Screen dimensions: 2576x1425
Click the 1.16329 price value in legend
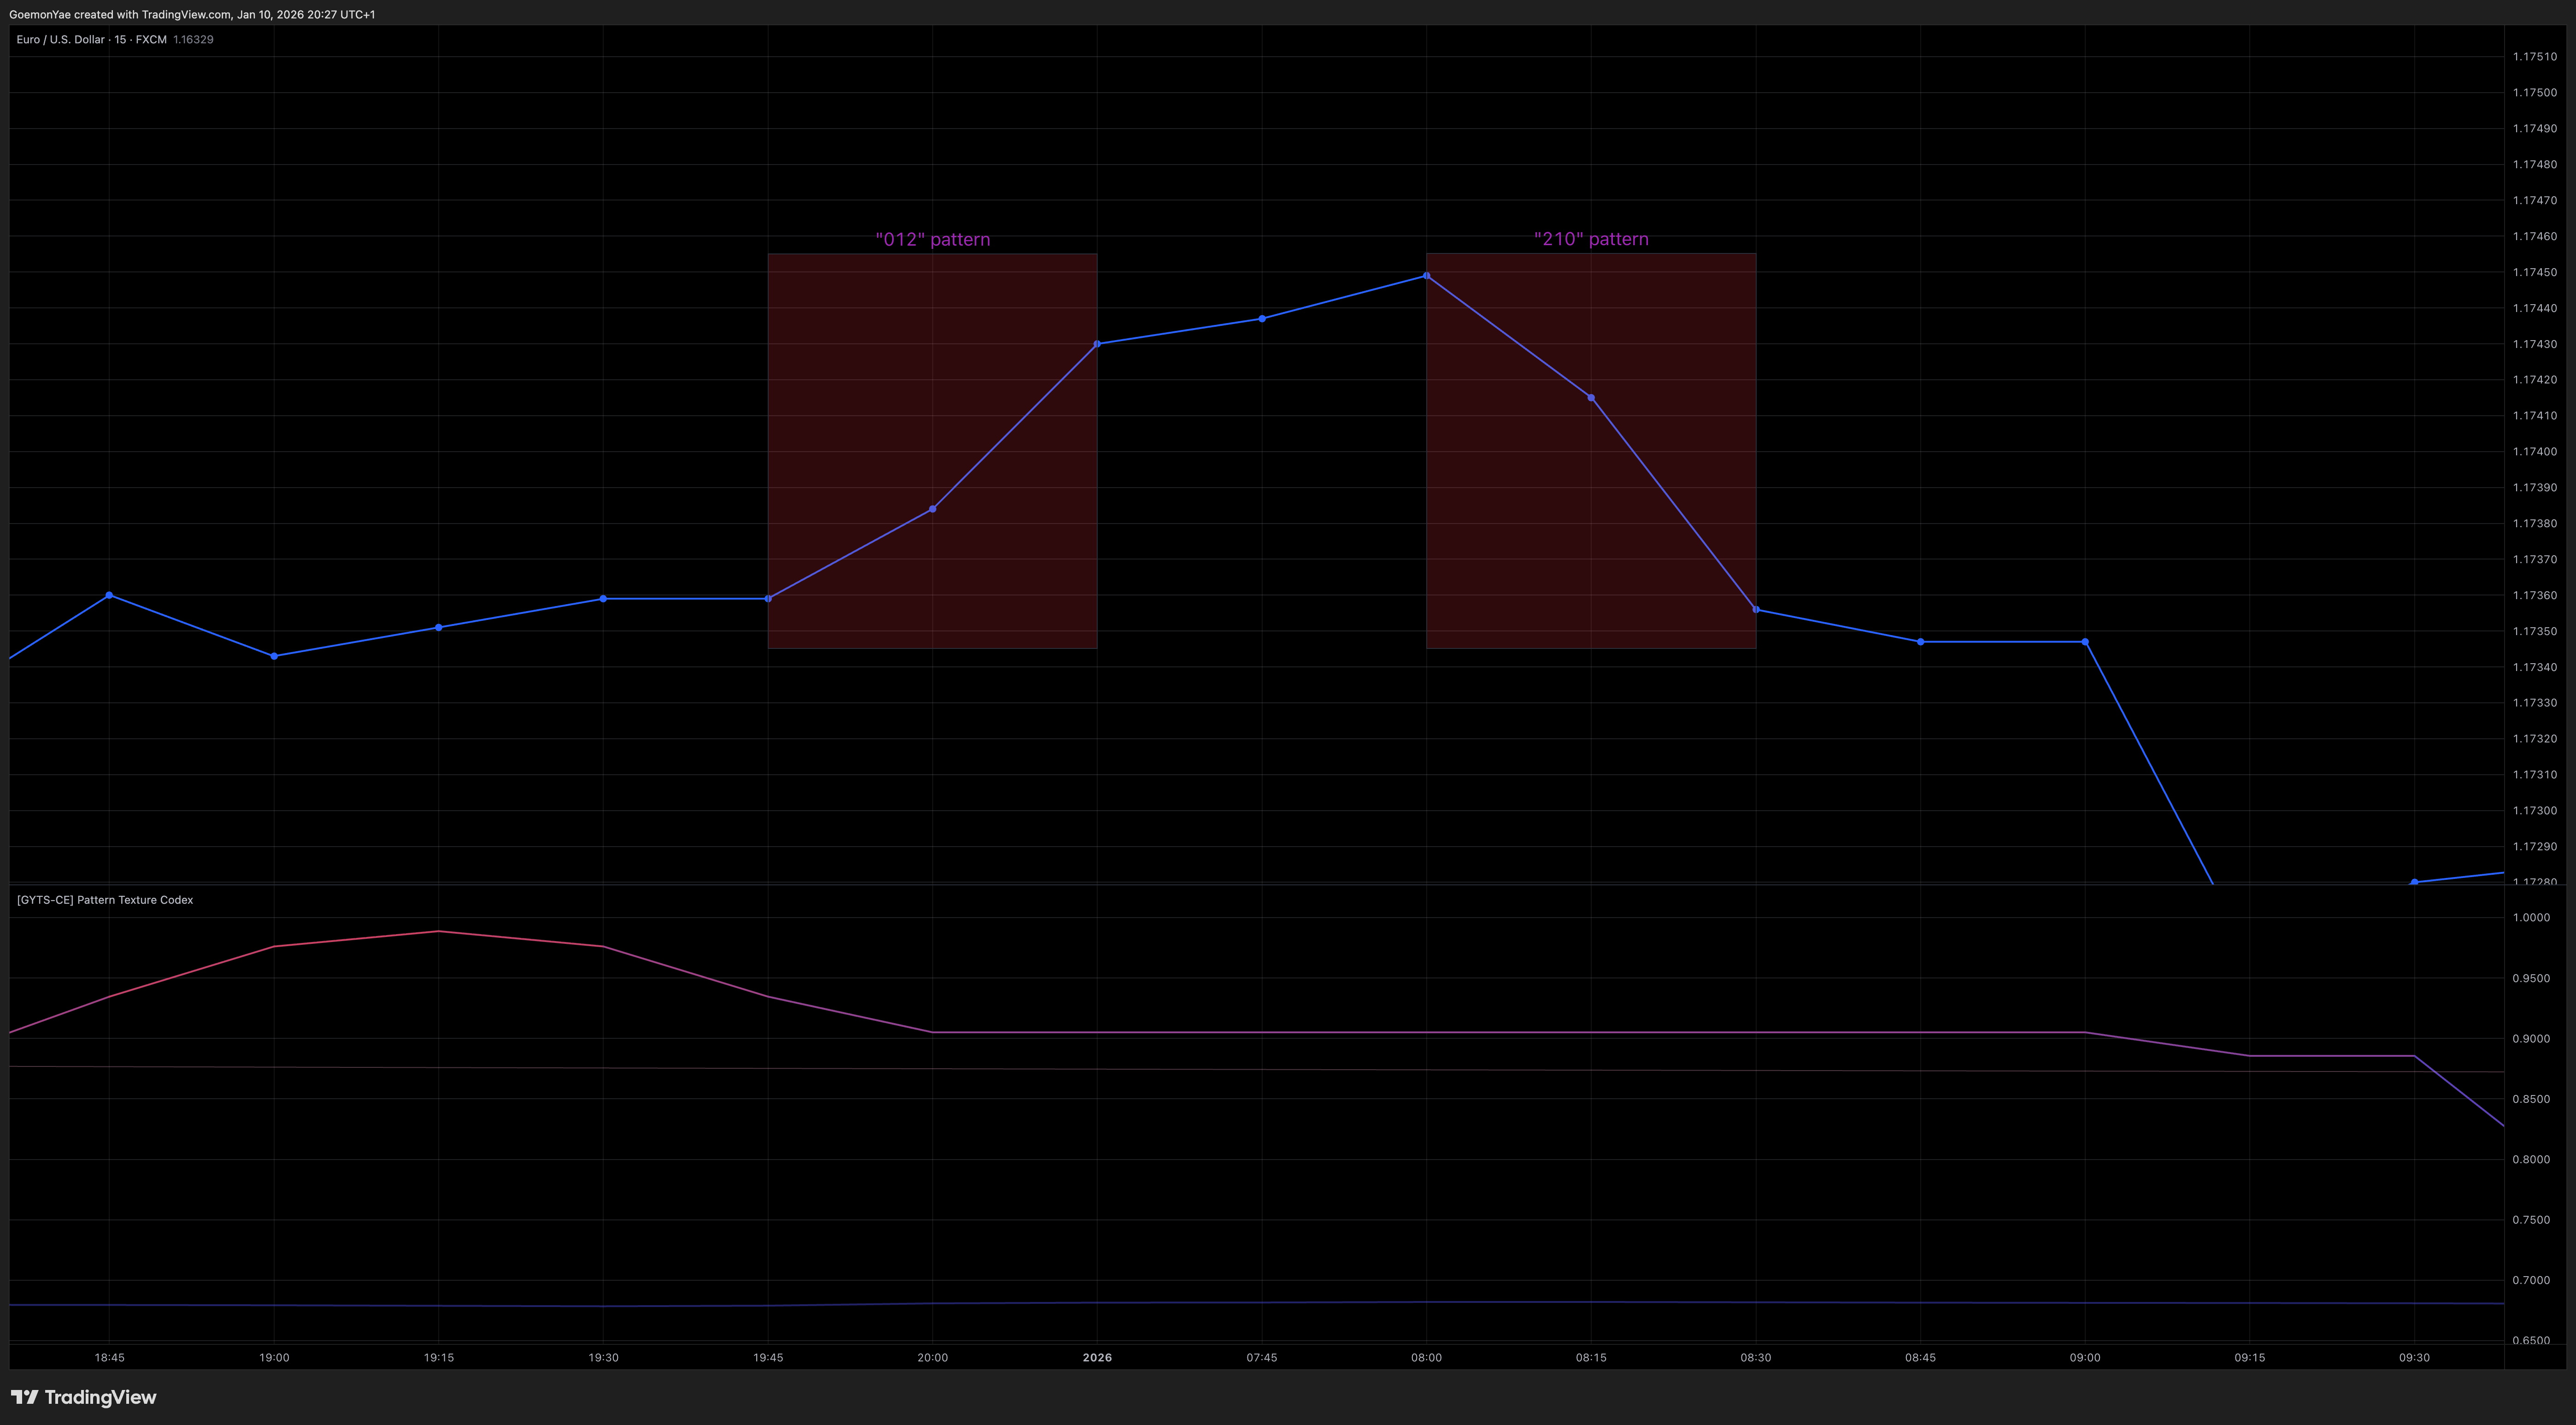pyautogui.click(x=193, y=39)
